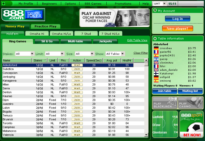Click the Clear Filter link
This screenshot has height=141, width=205.
pyautogui.click(x=141, y=53)
